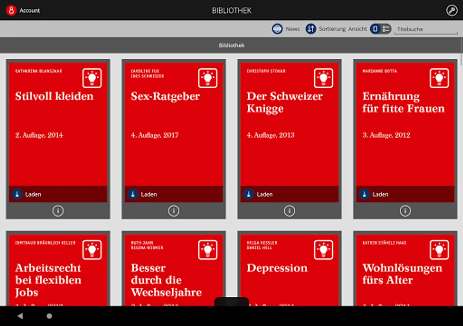Screen dimensions: 463x326
Task: Click '4. Auflage, 2017' text
Action: click(155, 135)
